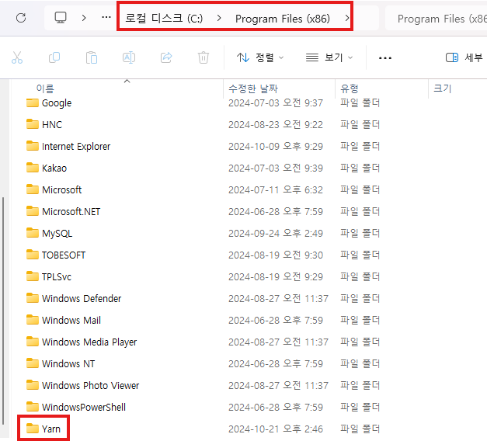The height and width of the screenshot is (441, 487).
Task: Click the Internet Explorer folder name
Action: click(76, 147)
